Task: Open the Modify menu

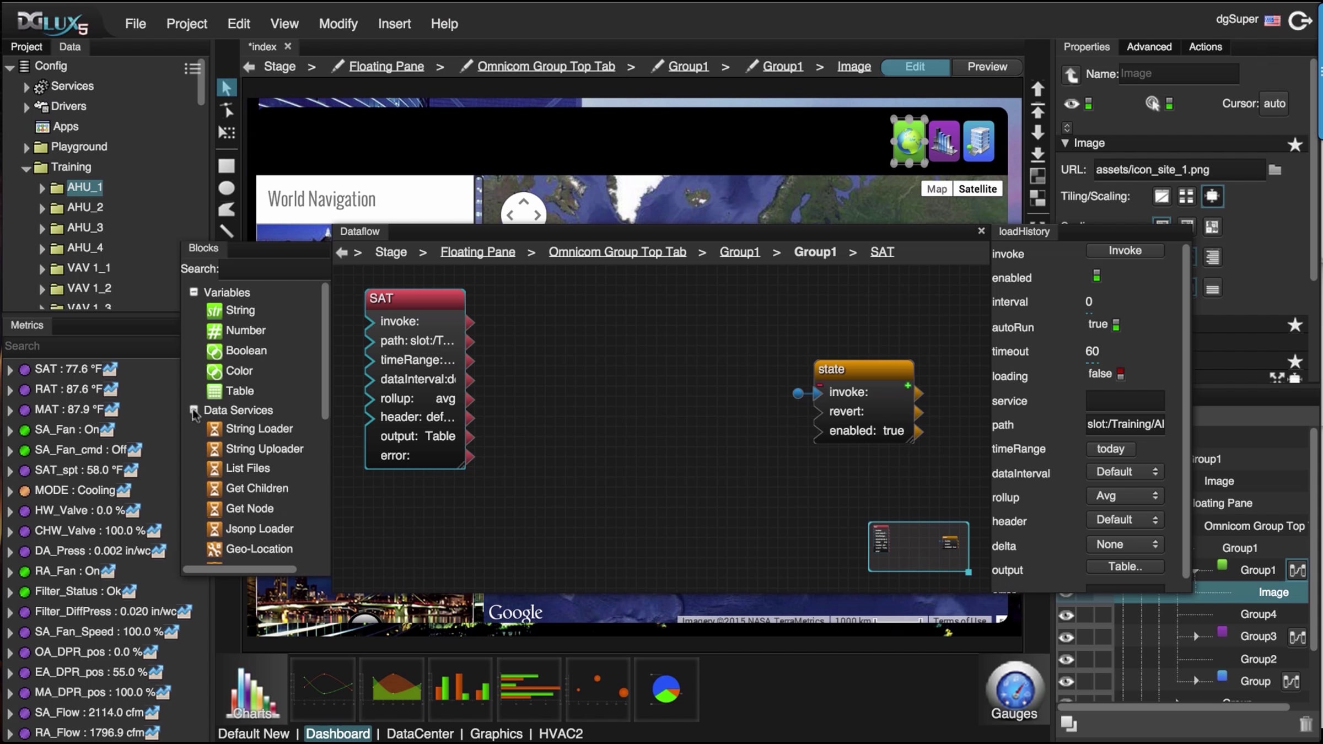Action: pyautogui.click(x=338, y=24)
